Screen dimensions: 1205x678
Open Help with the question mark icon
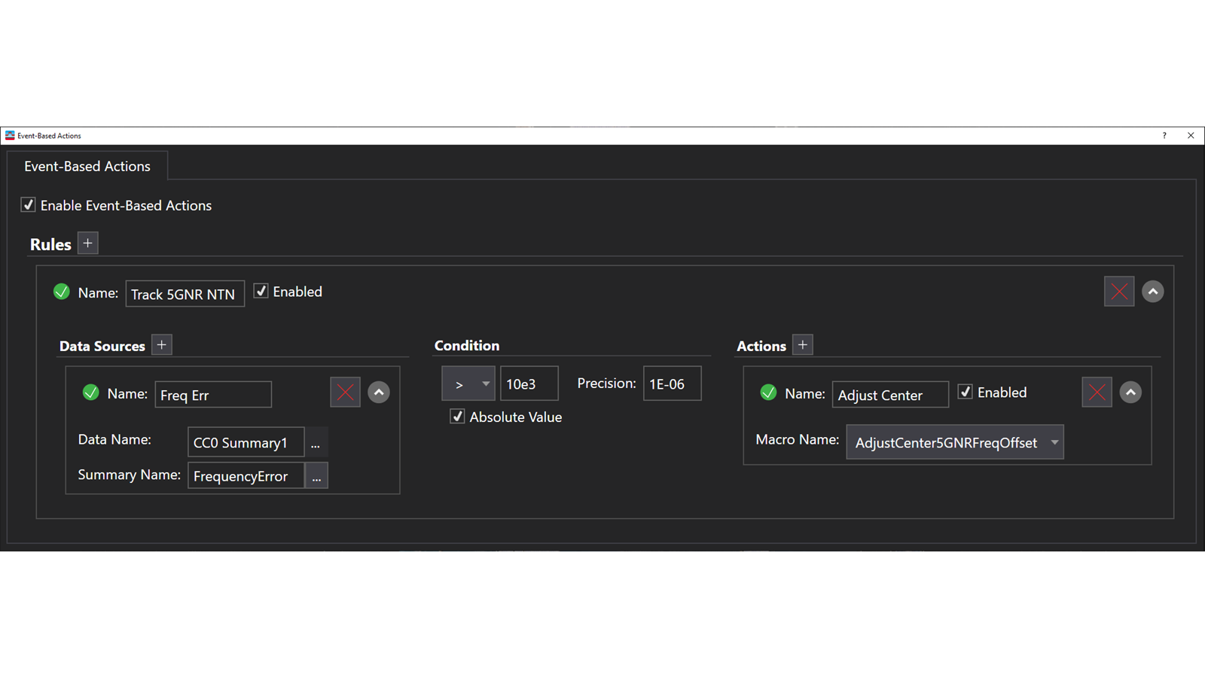(1164, 136)
